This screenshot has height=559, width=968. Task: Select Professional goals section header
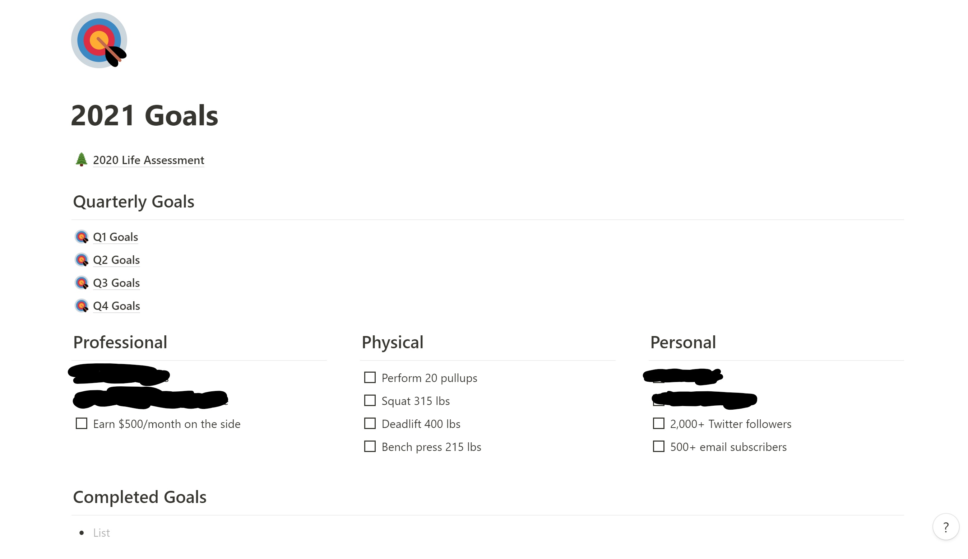[120, 341]
